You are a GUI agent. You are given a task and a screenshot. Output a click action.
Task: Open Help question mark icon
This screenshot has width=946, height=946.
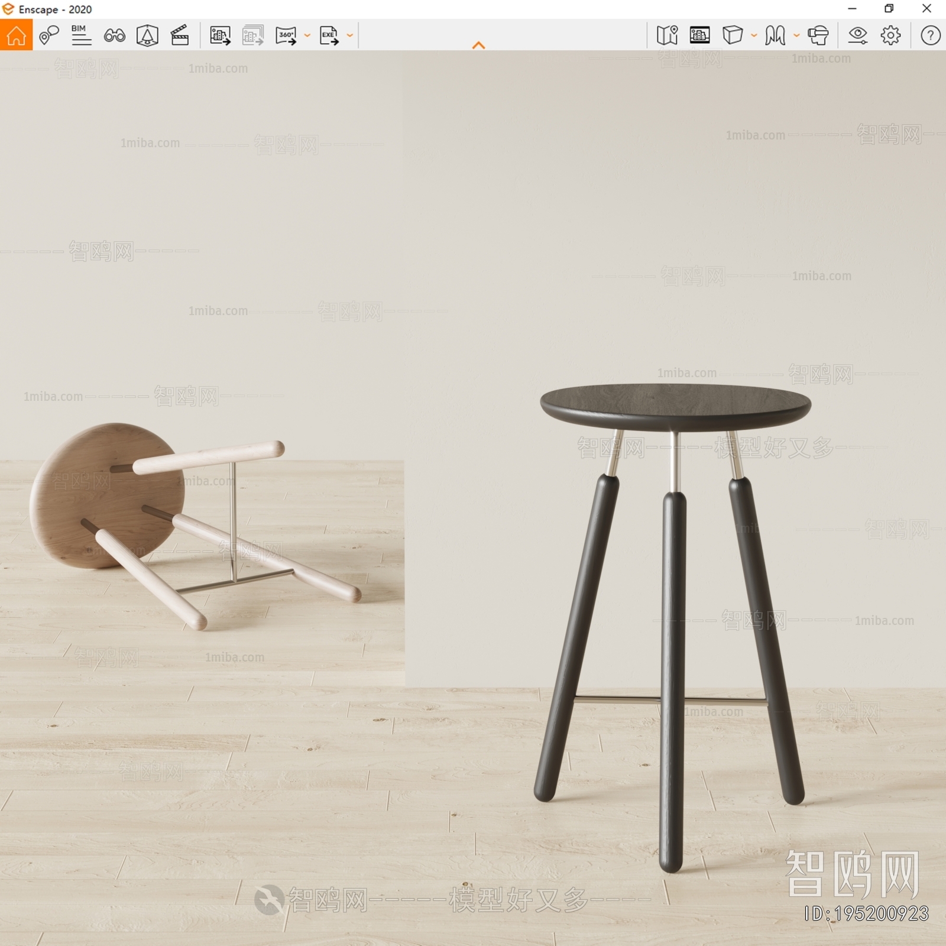[x=930, y=35]
